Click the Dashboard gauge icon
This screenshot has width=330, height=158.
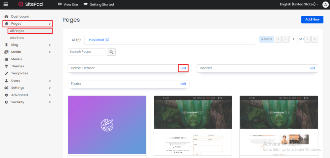6,16
